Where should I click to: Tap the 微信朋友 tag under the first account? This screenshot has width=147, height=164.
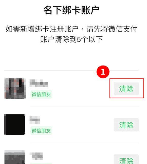[x=41, y=94]
